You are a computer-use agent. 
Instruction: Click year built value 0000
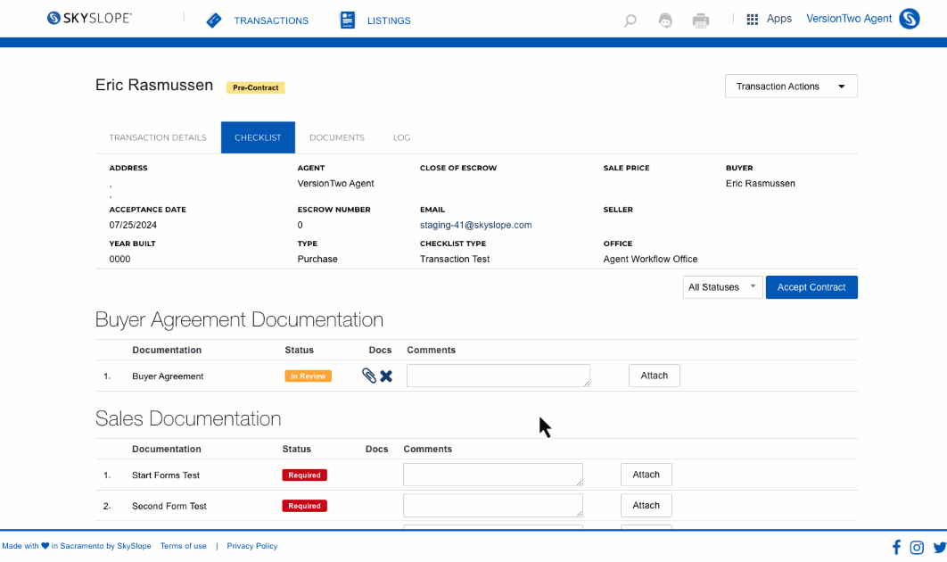pos(119,259)
